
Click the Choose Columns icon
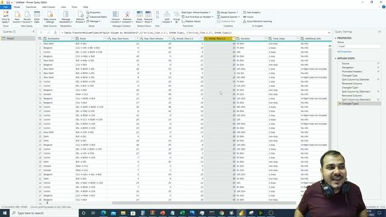116,14
